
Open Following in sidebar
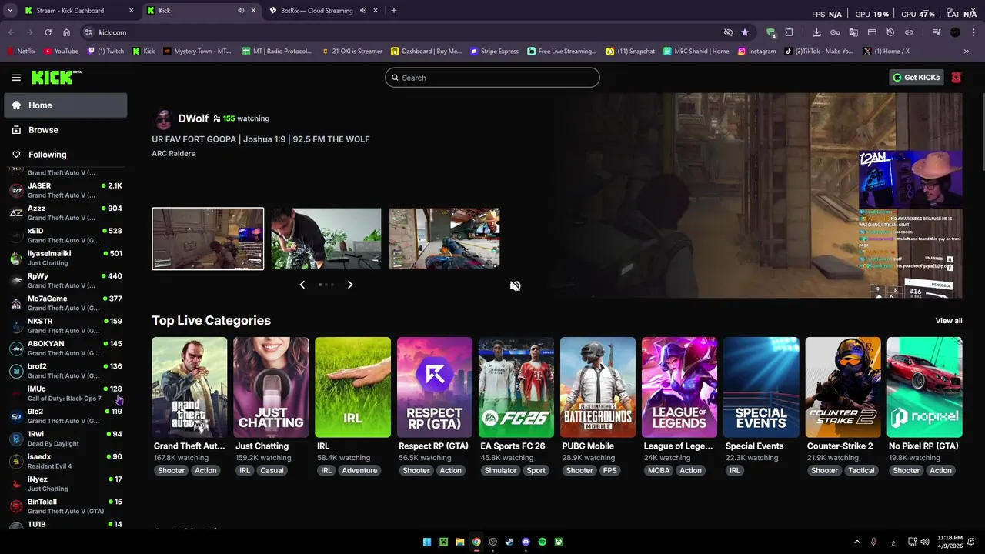[65, 155]
